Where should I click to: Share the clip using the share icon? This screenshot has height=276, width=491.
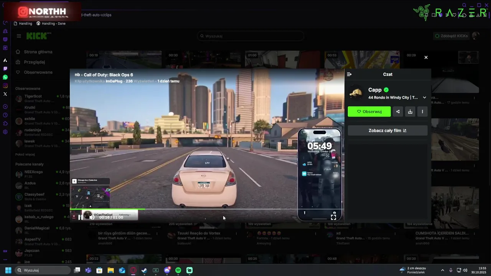[398, 112]
